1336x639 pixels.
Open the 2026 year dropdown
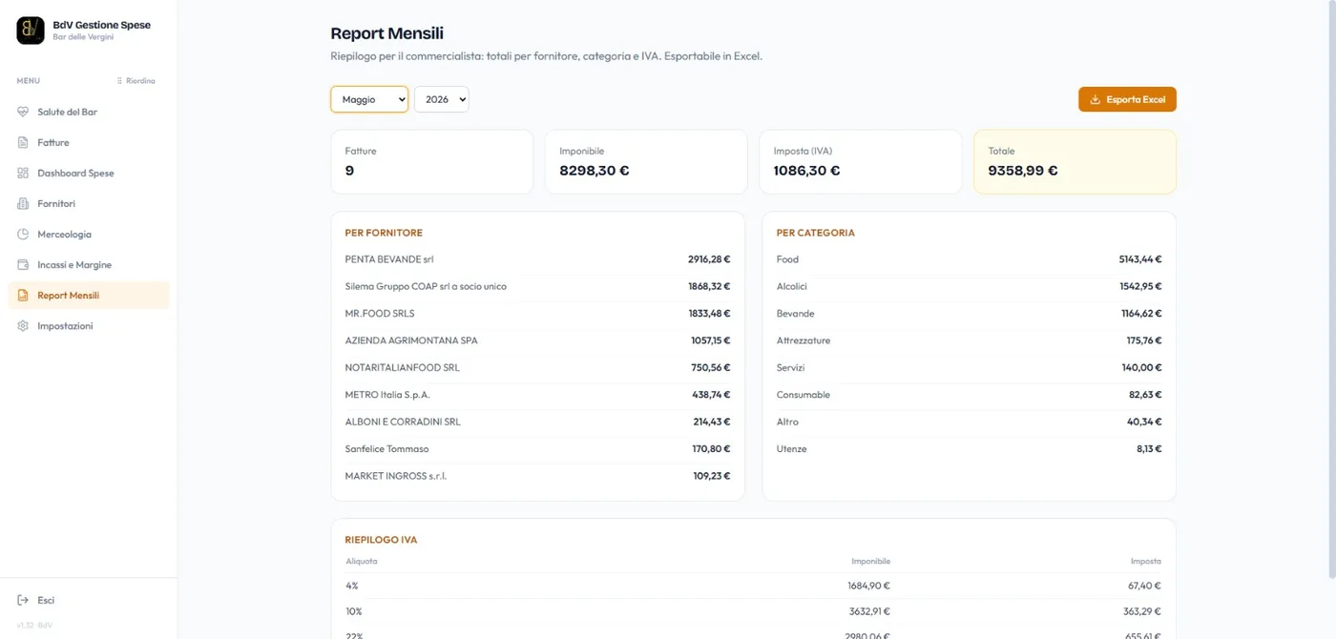pos(441,99)
